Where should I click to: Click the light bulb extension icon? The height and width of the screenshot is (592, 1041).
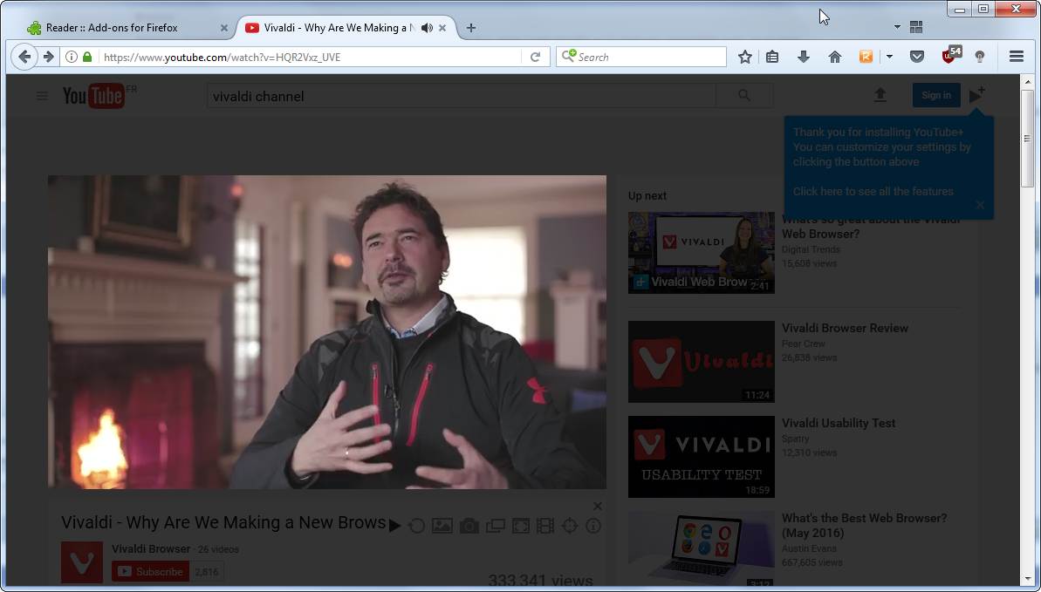pos(979,57)
